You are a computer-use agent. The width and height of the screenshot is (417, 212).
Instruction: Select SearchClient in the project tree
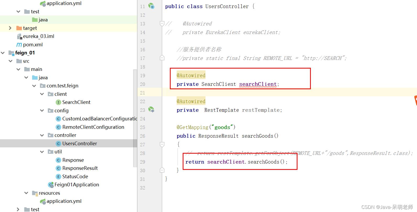[76, 102]
